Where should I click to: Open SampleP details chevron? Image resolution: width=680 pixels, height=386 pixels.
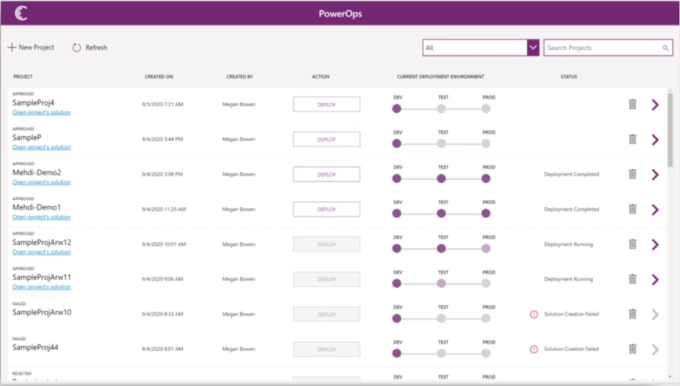(x=655, y=140)
